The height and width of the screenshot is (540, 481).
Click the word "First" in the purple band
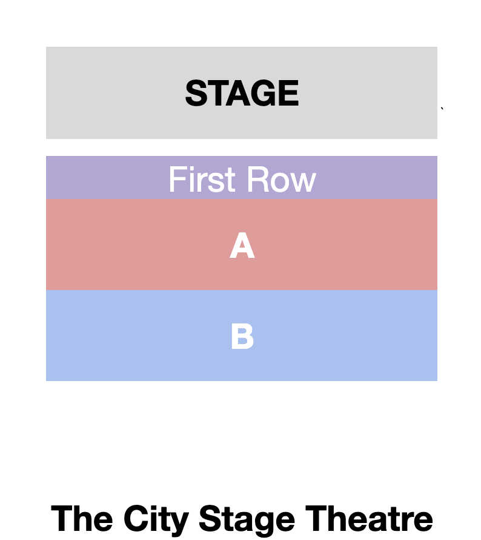[193, 180]
